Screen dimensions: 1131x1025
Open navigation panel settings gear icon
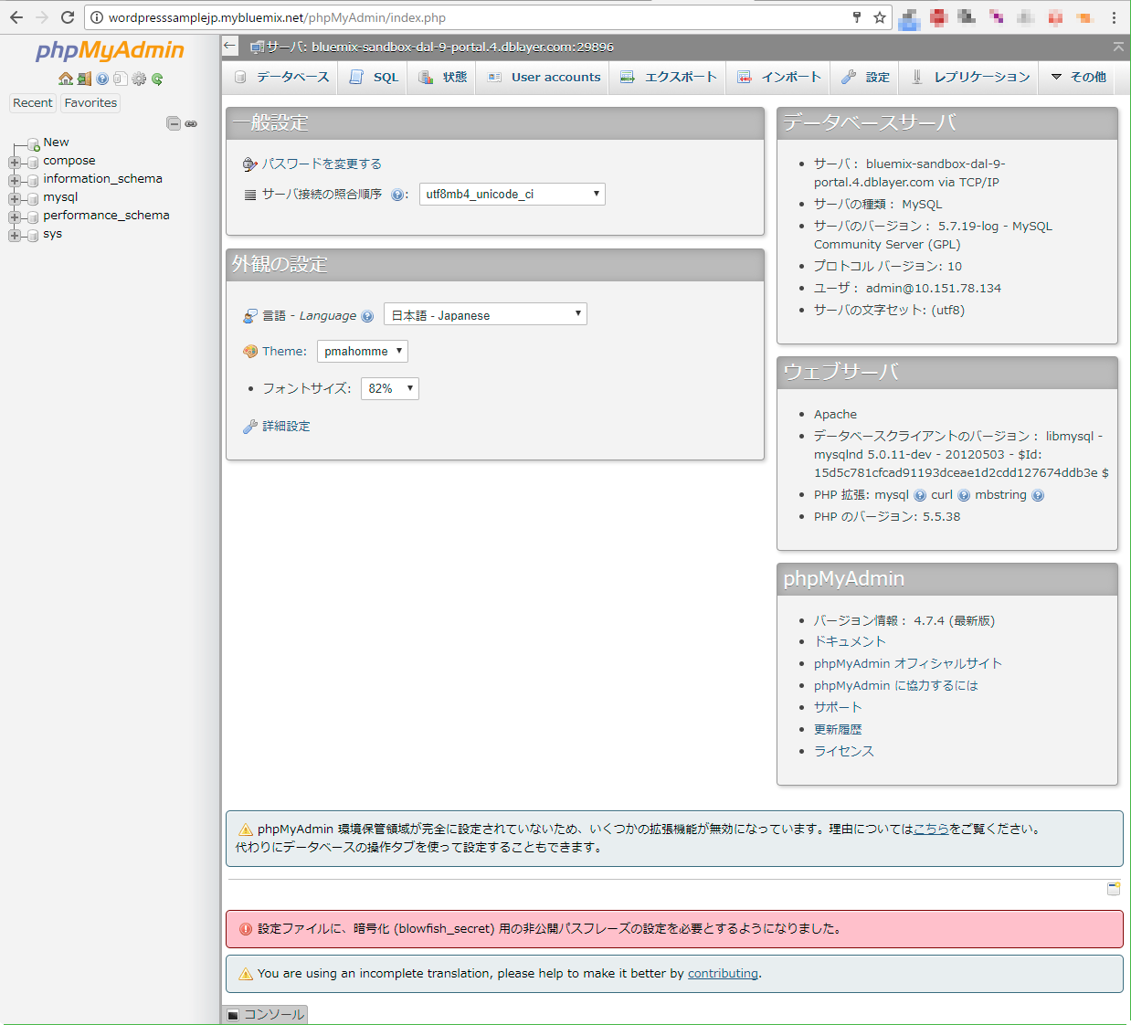pyautogui.click(x=139, y=79)
